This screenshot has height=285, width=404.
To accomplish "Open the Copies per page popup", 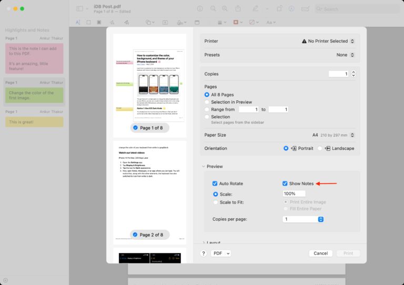I will pyautogui.click(x=303, y=219).
